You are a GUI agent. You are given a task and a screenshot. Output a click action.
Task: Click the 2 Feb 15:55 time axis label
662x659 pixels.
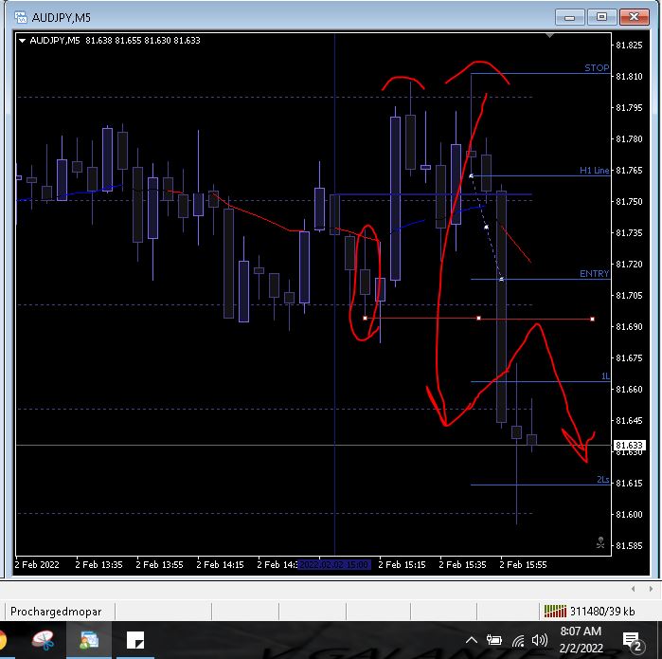(523, 564)
